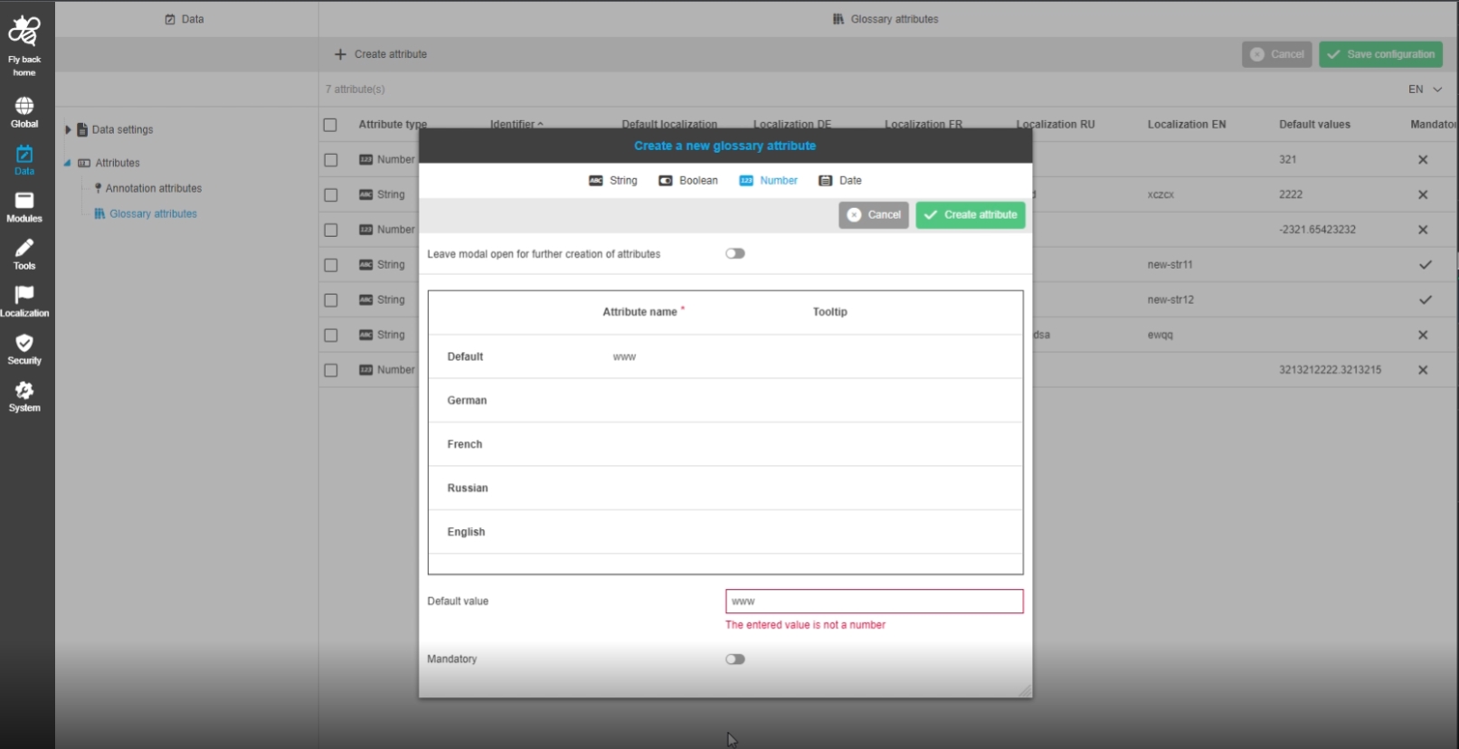Click the mandatory X mark for row 321
Image resolution: width=1459 pixels, height=749 pixels.
click(1423, 159)
